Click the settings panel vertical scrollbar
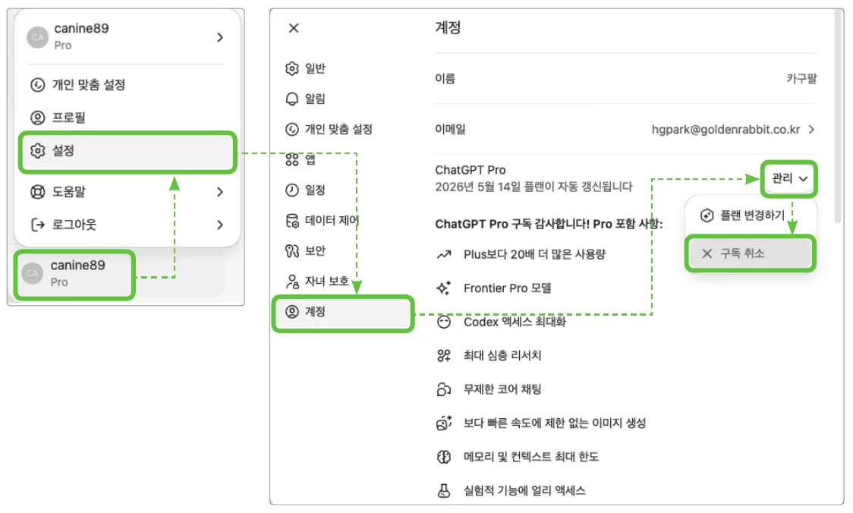This screenshot has width=853, height=513. point(839,117)
